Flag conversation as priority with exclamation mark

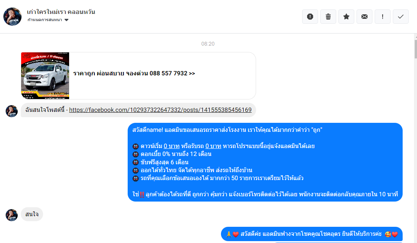pyautogui.click(x=382, y=17)
